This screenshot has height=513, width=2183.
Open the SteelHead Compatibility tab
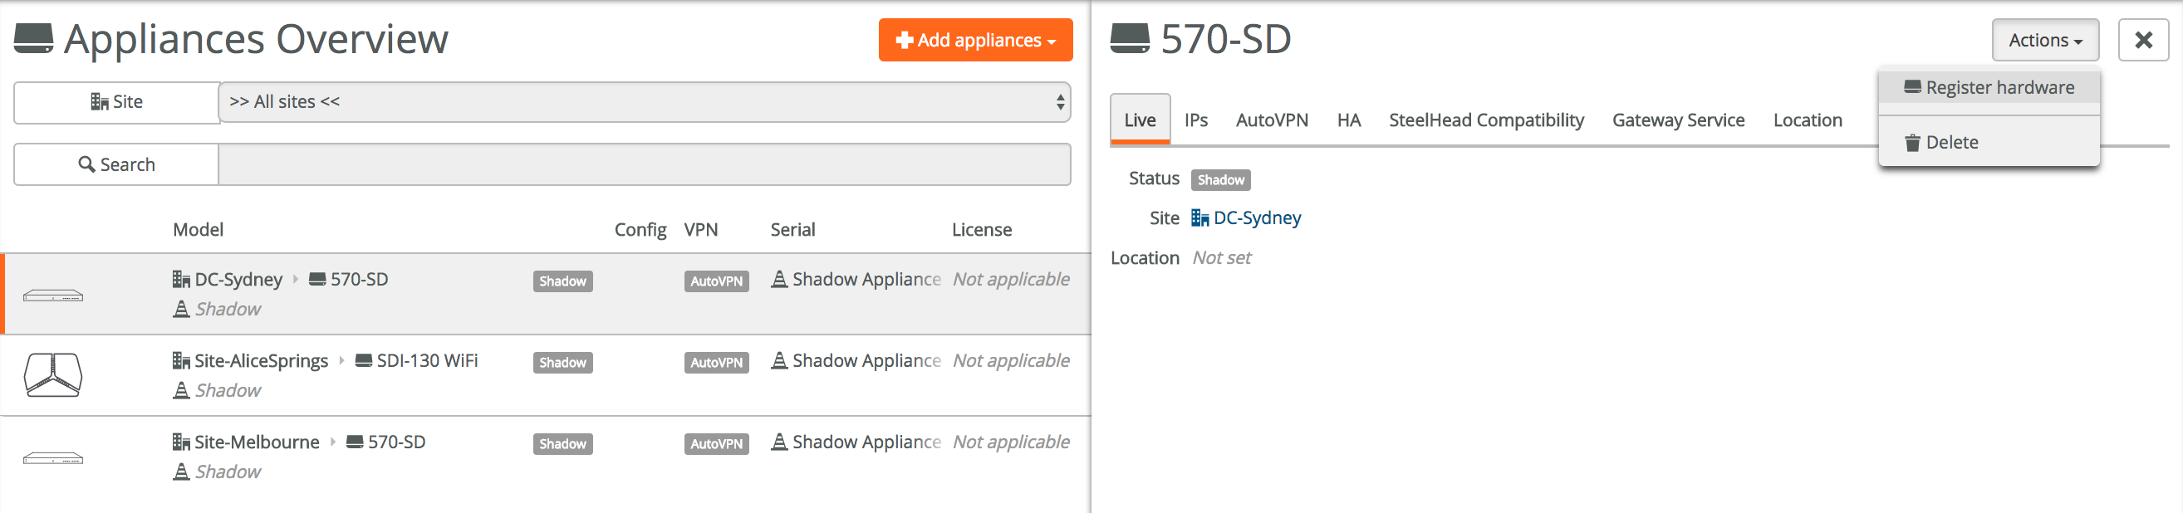point(1485,120)
